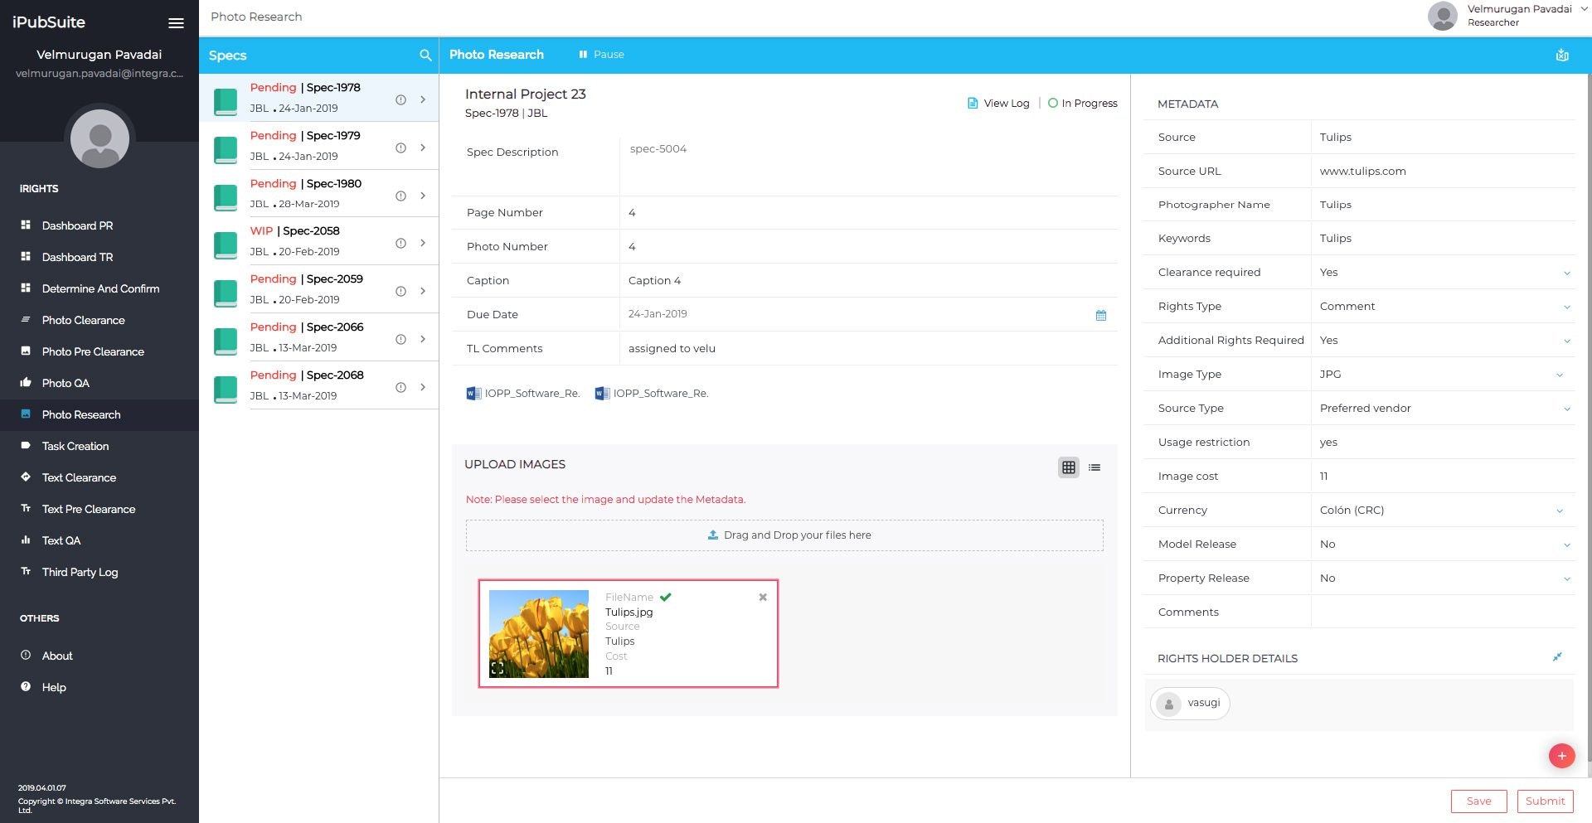Open the View Log link
The image size is (1592, 823).
(998, 104)
